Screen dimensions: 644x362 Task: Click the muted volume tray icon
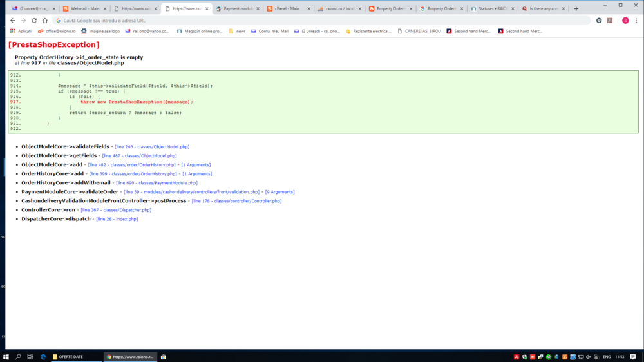(x=589, y=357)
